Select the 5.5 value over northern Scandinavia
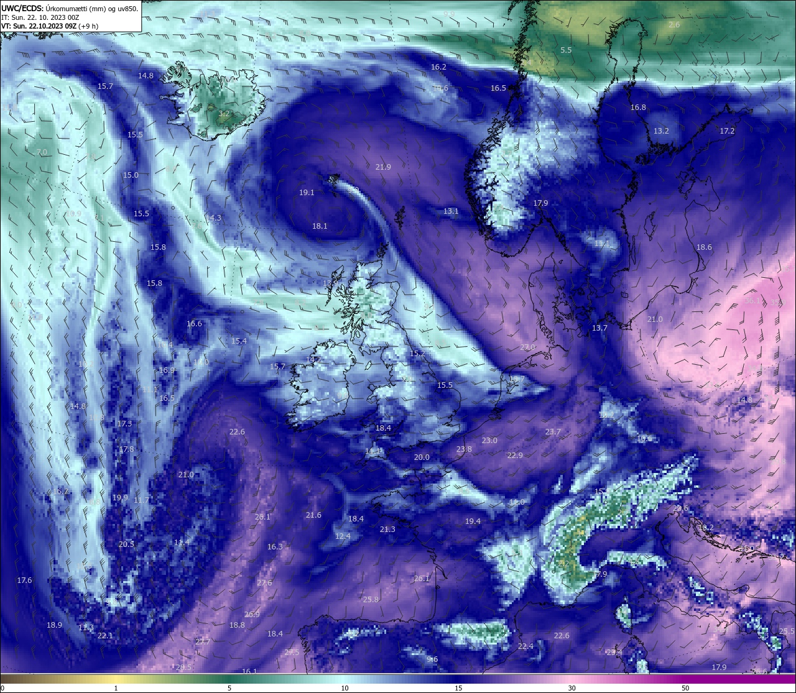Screen dimensions: 796x693 pyautogui.click(x=566, y=50)
